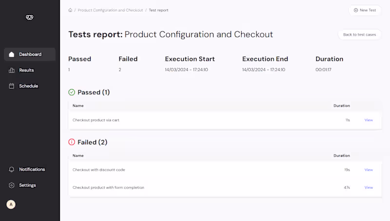Click the Notifications bell icon
Screen dimensions: 390x221
(12, 169)
